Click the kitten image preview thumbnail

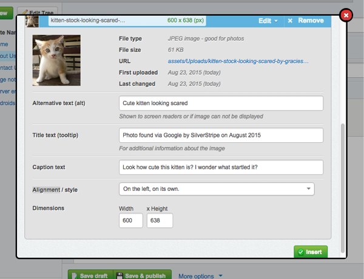[56, 60]
